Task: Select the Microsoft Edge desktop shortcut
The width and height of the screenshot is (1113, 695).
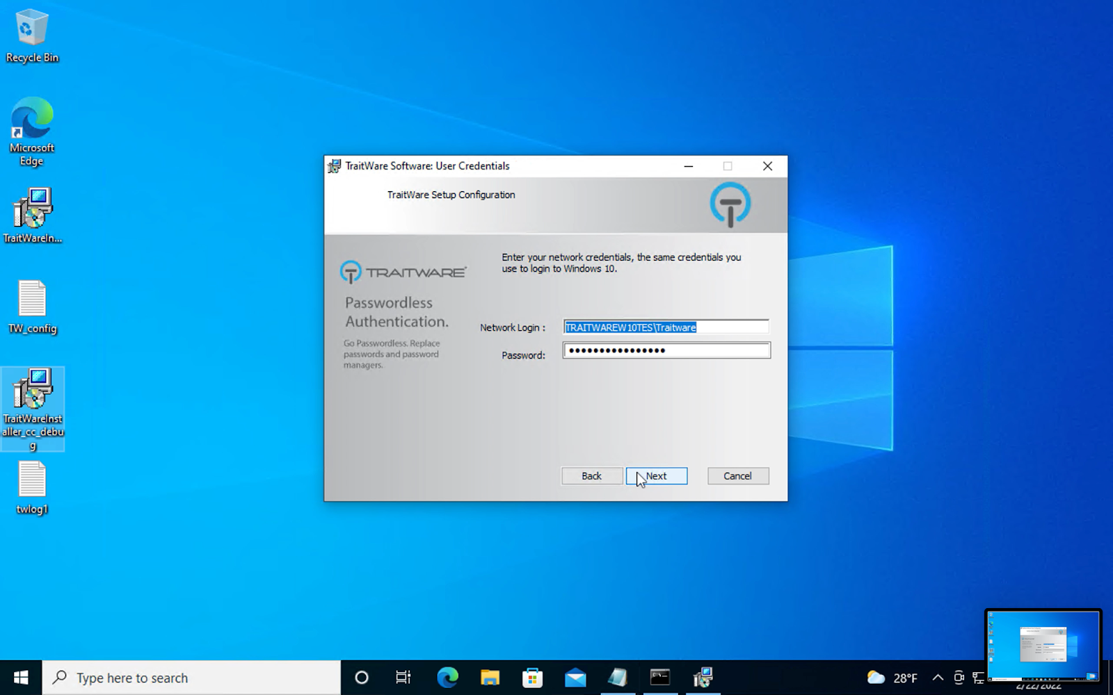Action: pyautogui.click(x=32, y=132)
